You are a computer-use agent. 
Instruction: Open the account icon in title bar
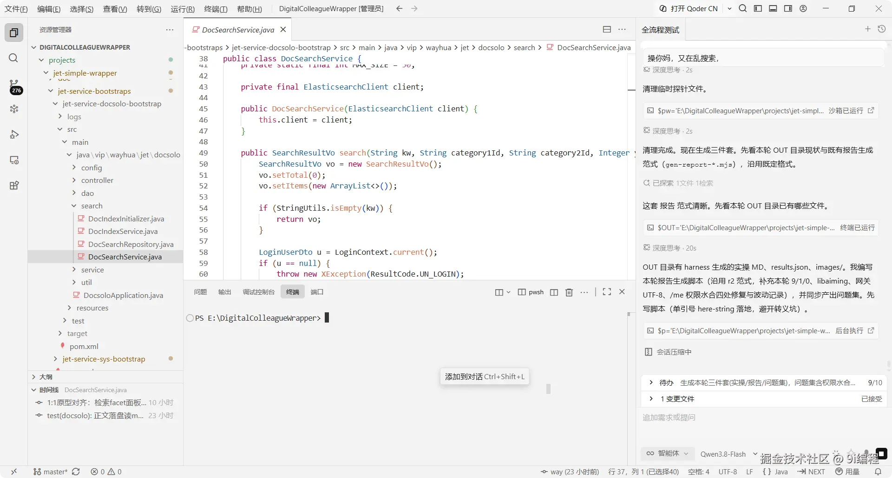pos(803,8)
